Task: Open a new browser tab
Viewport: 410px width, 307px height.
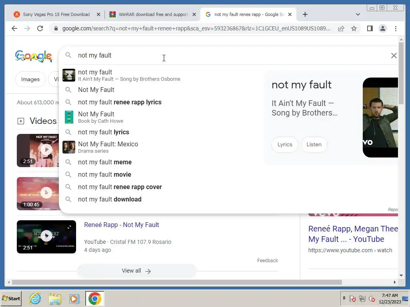Action: coord(305,15)
